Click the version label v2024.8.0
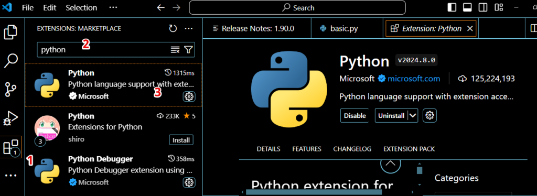 (x=416, y=60)
